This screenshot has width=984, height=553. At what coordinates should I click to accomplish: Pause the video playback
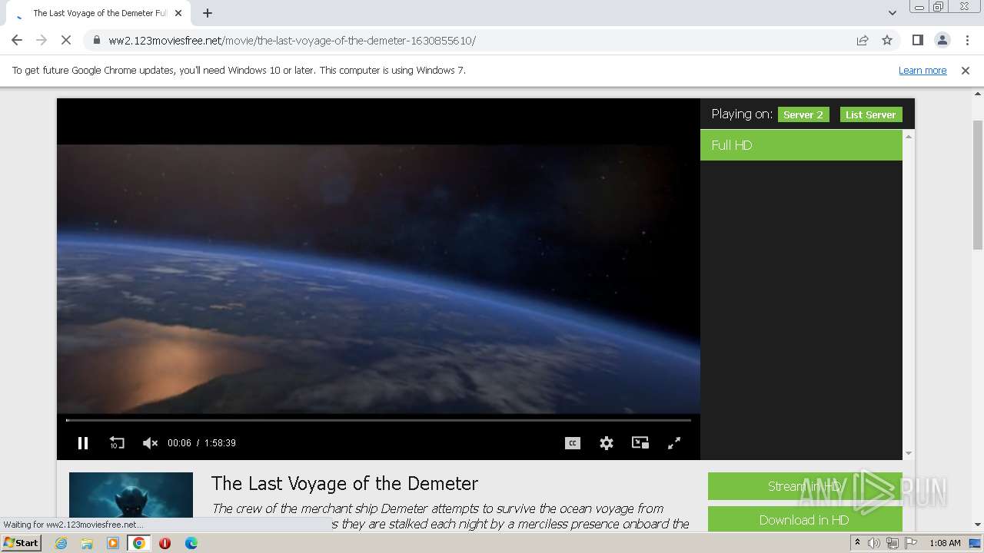(83, 443)
